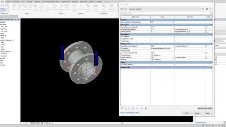Click the Rename Type icon

pos(207,9)
